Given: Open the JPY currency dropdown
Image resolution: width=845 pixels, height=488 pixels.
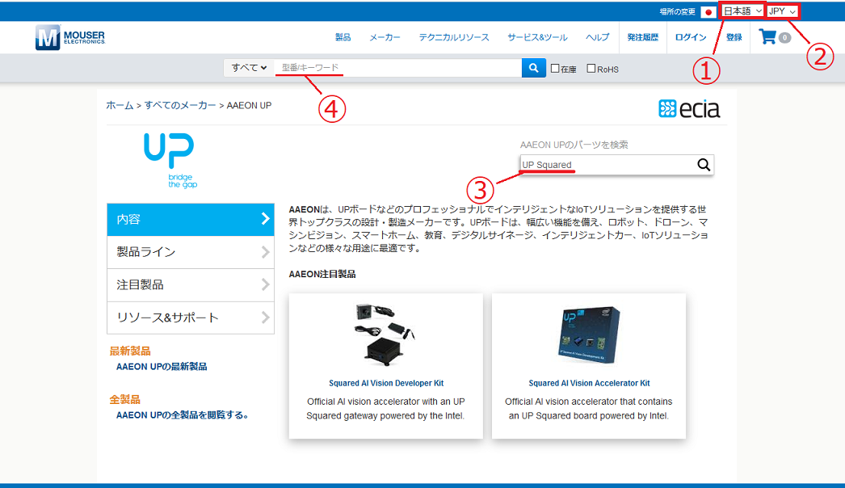Looking at the screenshot, I should (x=782, y=11).
